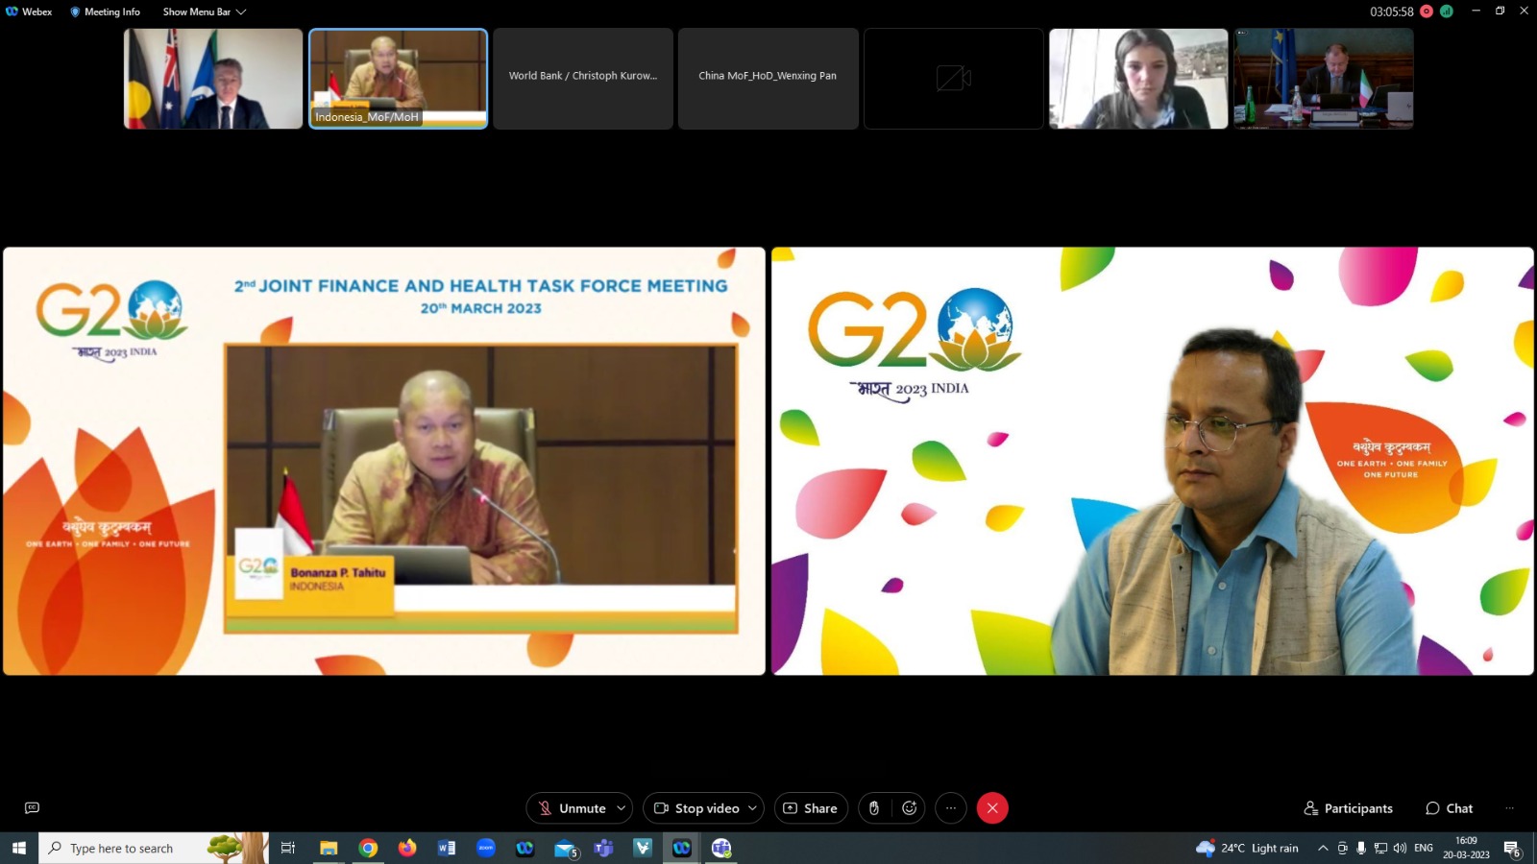Open the weather widget showing 24°C Light rain
1537x864 pixels.
(x=1247, y=848)
